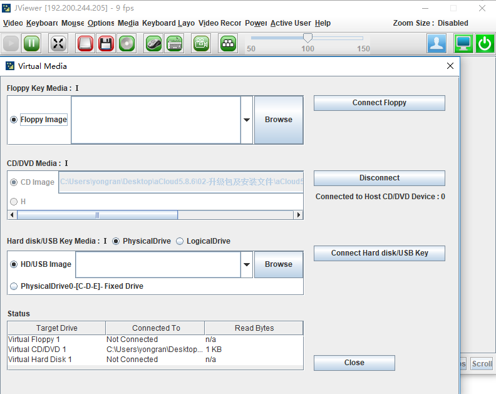Image resolution: width=496 pixels, height=394 pixels.
Task: Click the green power button icon
Action: tap(485, 43)
